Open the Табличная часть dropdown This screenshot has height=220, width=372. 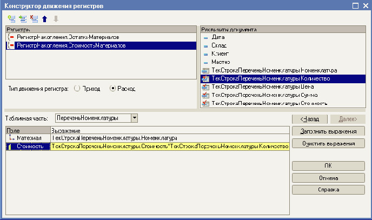pos(135,118)
